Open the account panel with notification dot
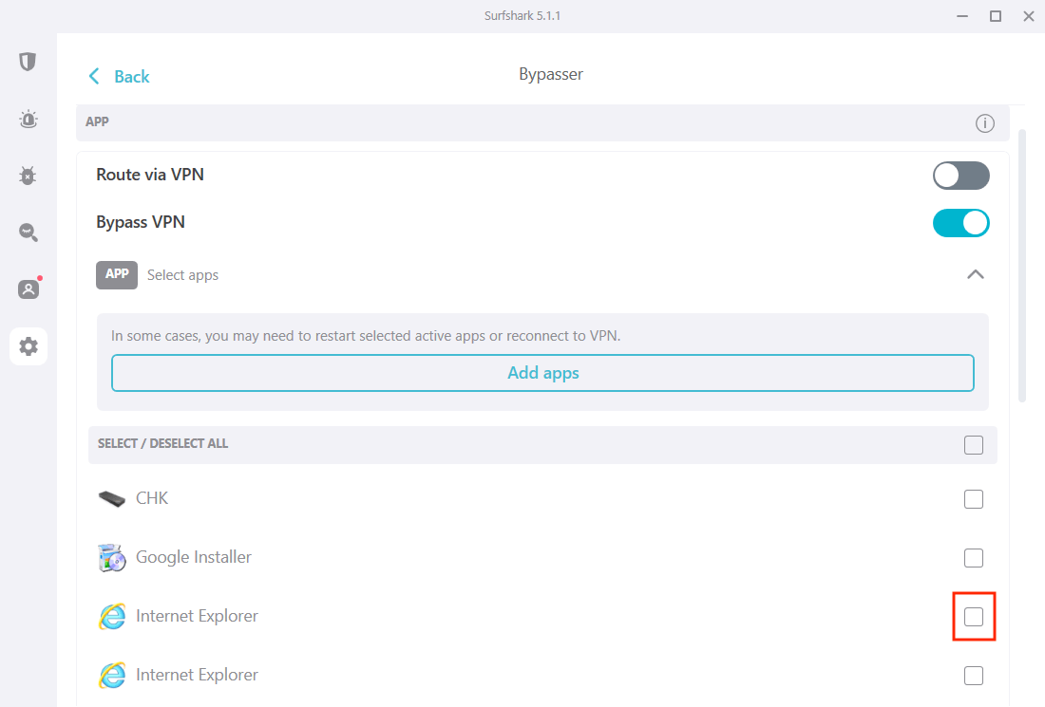 (28, 289)
